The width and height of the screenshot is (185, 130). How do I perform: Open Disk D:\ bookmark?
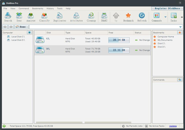click(x=161, y=47)
